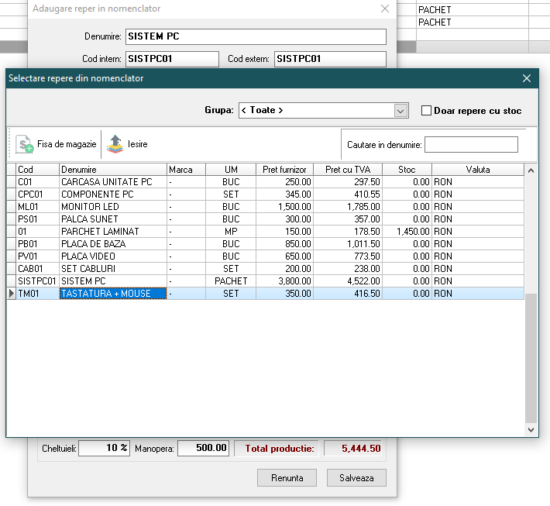The height and width of the screenshot is (506, 550).
Task: Close the Adaugare reper window
Action: point(385,9)
